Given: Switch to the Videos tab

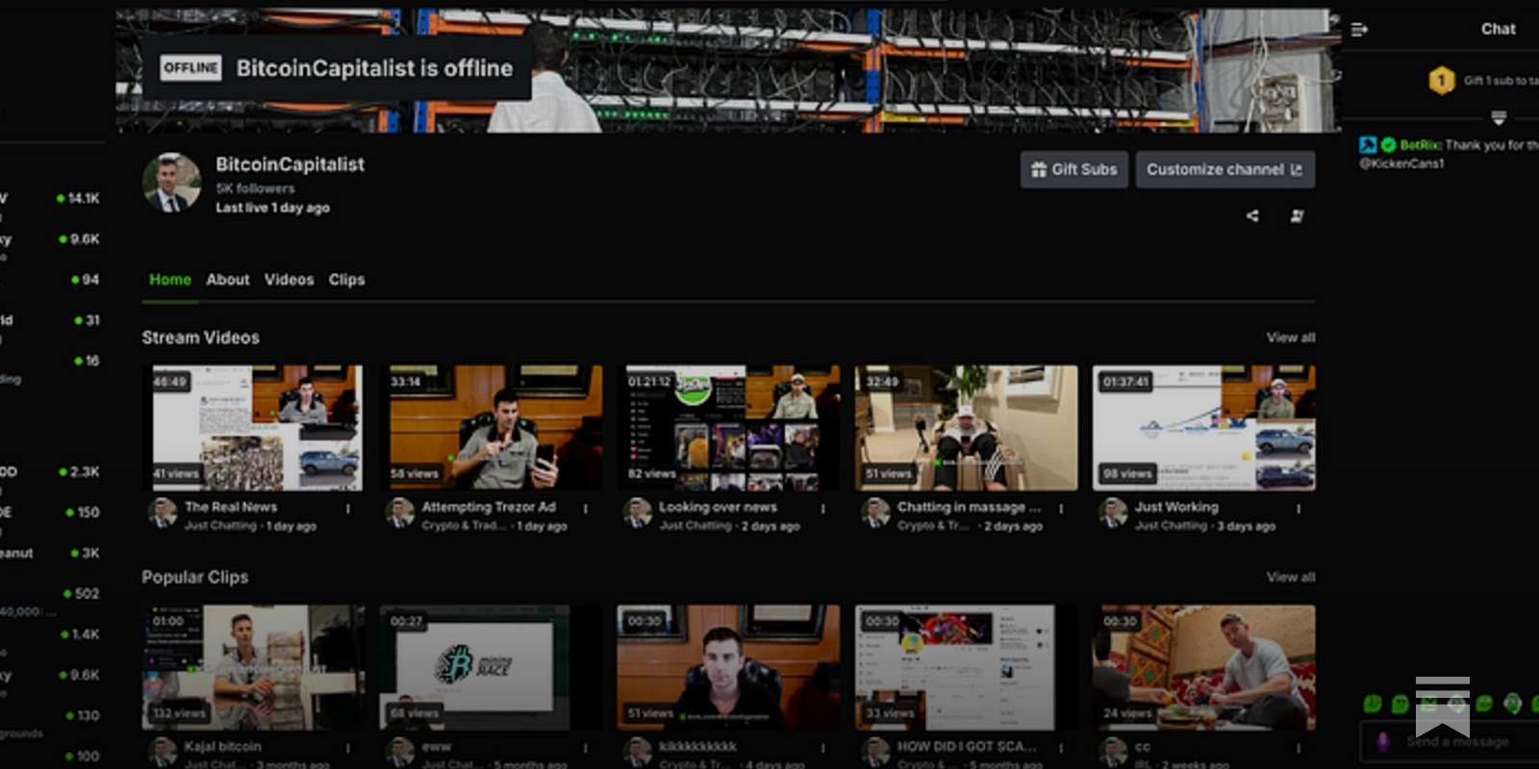Looking at the screenshot, I should [290, 280].
